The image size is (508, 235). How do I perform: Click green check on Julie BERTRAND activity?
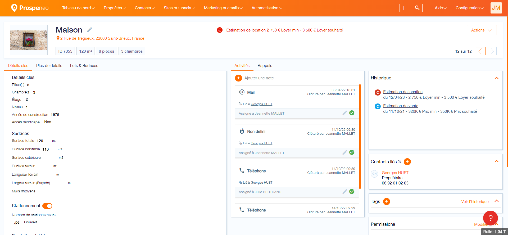tap(352, 192)
